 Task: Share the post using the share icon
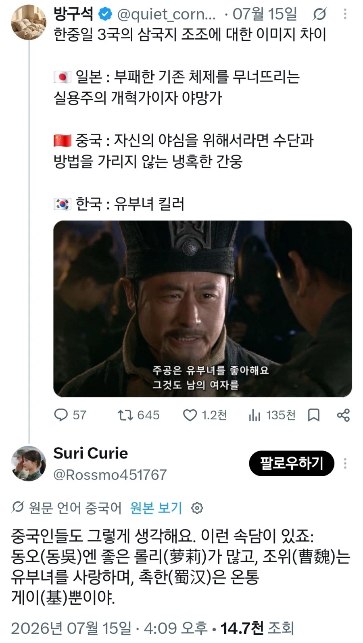click(343, 415)
